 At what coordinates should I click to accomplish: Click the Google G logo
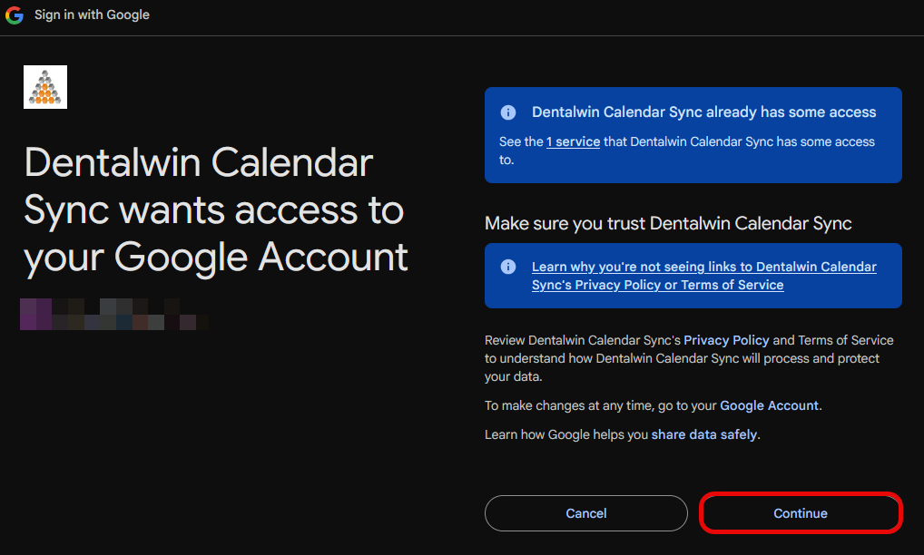pos(15,15)
